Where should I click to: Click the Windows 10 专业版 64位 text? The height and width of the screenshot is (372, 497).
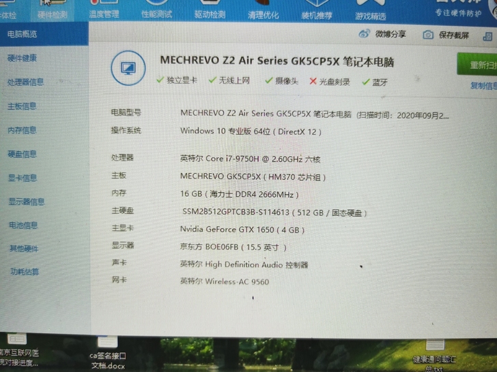click(225, 131)
